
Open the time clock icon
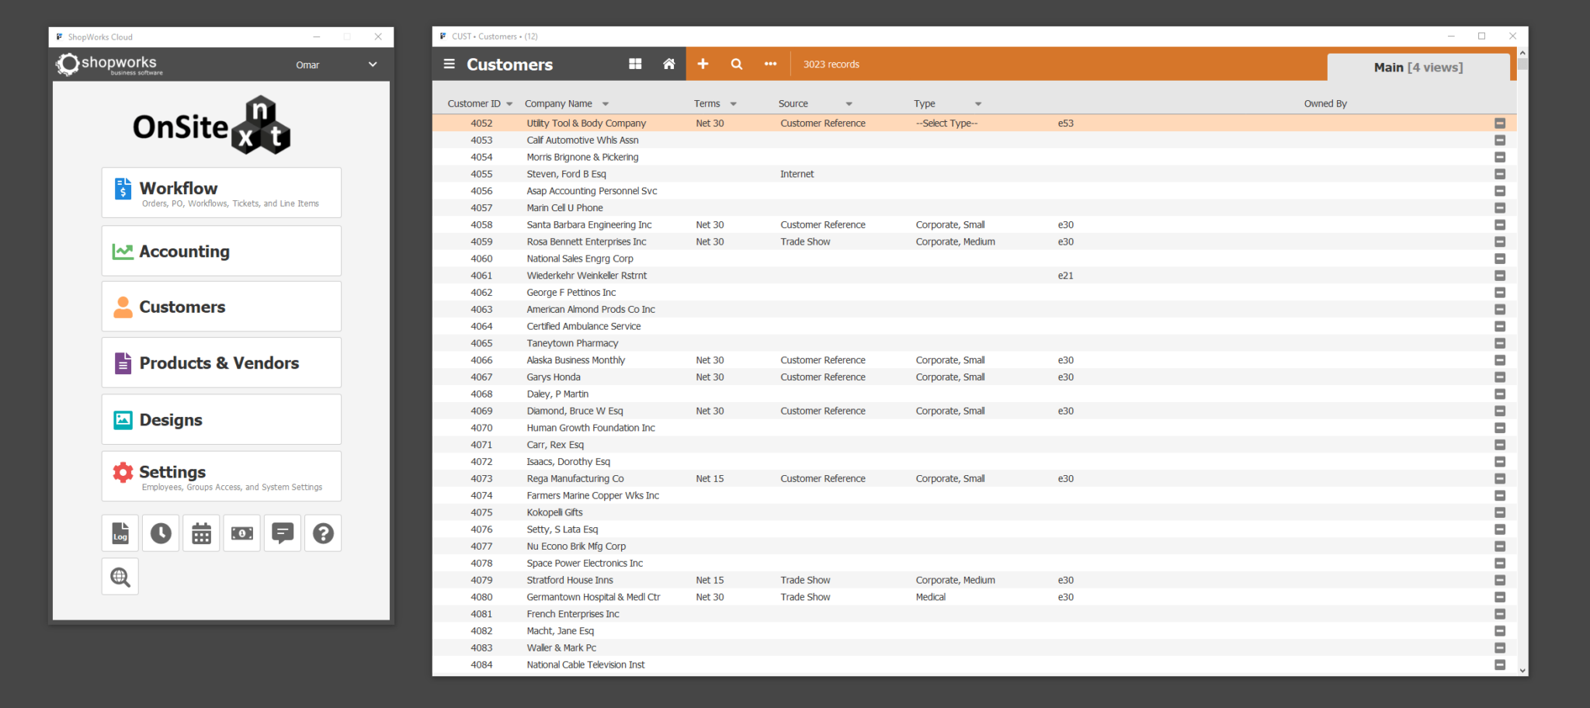(161, 533)
